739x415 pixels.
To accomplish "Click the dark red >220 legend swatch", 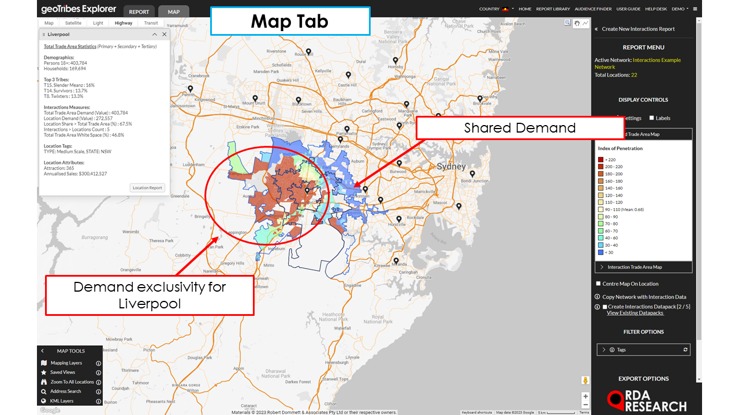I will pyautogui.click(x=602, y=159).
